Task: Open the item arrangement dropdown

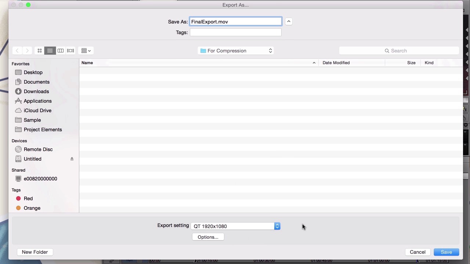Action: click(x=86, y=51)
